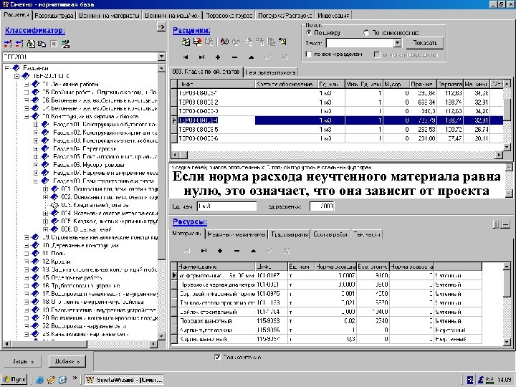Click the two-windows copy icon in Классификатор toolbar
This screenshot has height=387, width=516.
pyautogui.click(x=42, y=44)
